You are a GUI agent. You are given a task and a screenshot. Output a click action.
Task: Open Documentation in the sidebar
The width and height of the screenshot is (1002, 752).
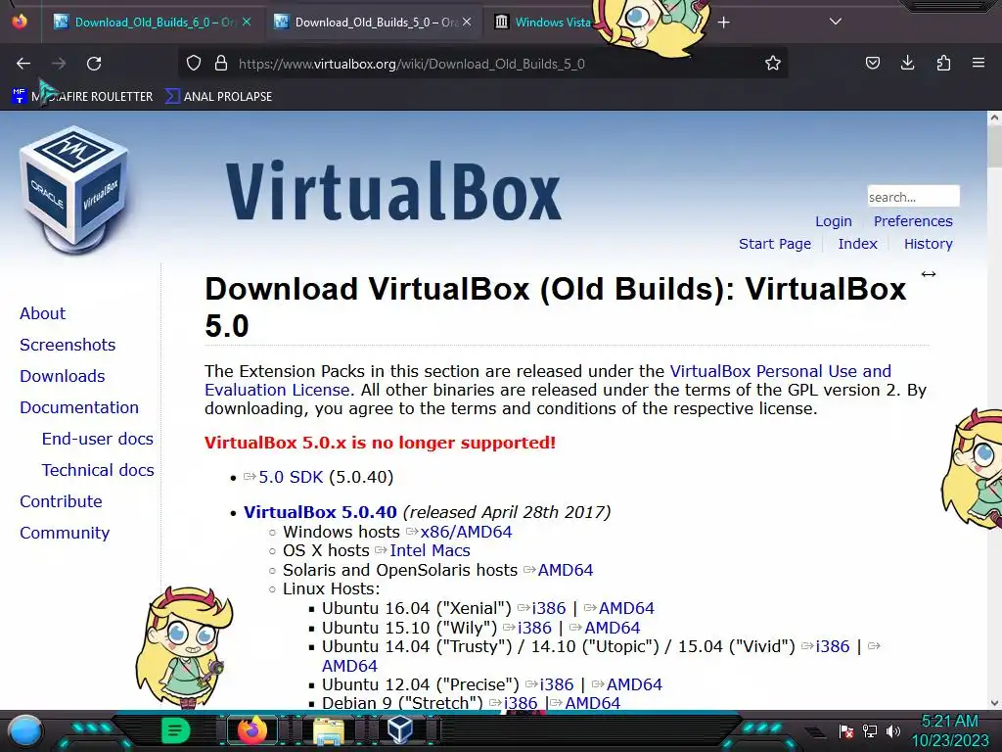tap(79, 407)
